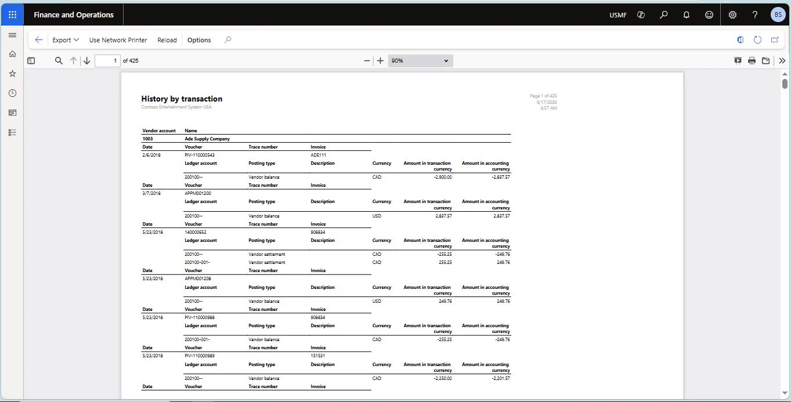Click invoice 151531

pyautogui.click(x=317, y=356)
